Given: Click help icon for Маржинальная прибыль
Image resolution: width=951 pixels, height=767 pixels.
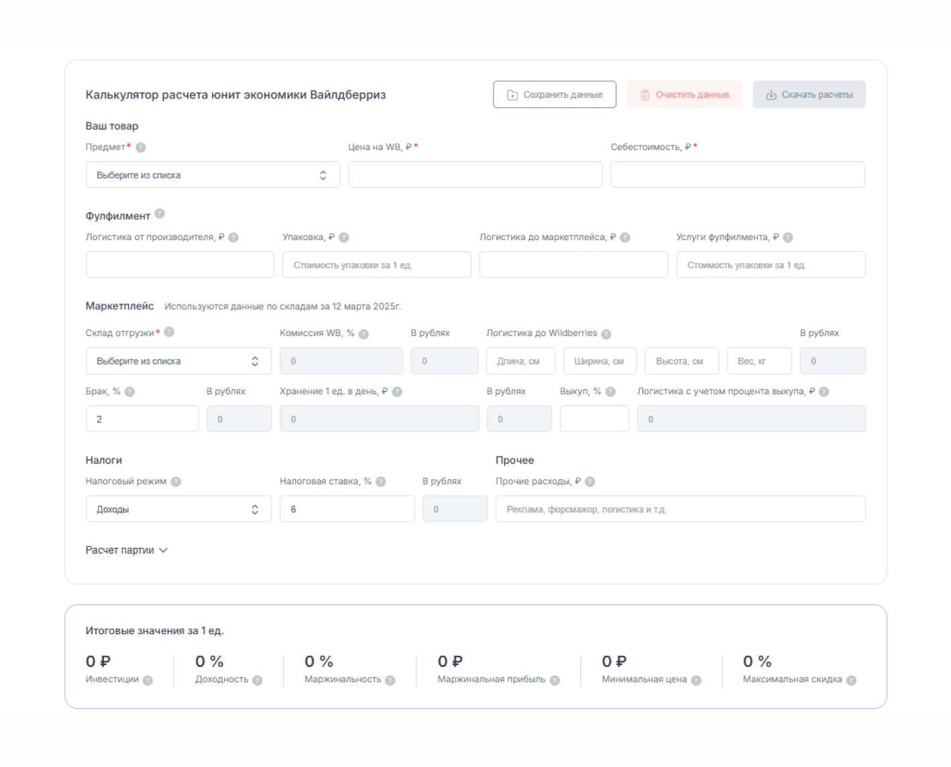Looking at the screenshot, I should click(555, 681).
